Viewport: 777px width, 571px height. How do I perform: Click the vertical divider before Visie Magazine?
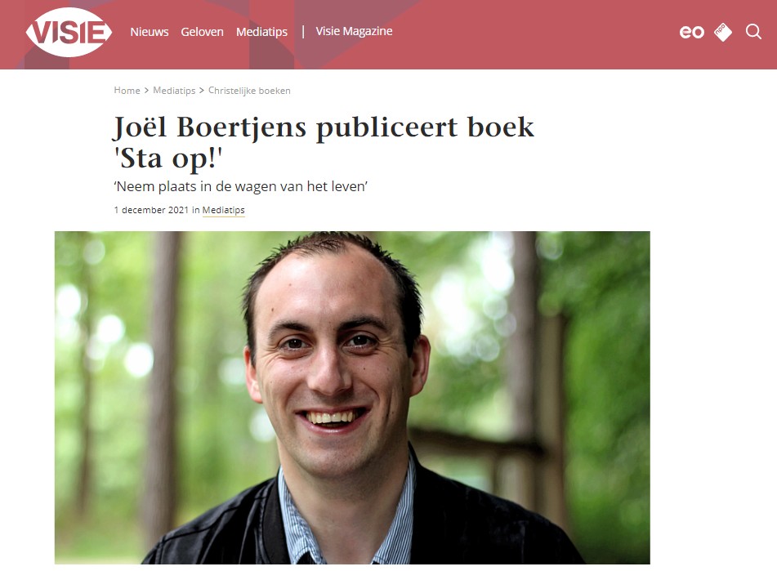pos(303,32)
